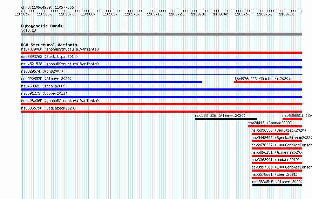Click the red bar of nsv4080365
This screenshot has width=312, height=199.
coord(161,104)
